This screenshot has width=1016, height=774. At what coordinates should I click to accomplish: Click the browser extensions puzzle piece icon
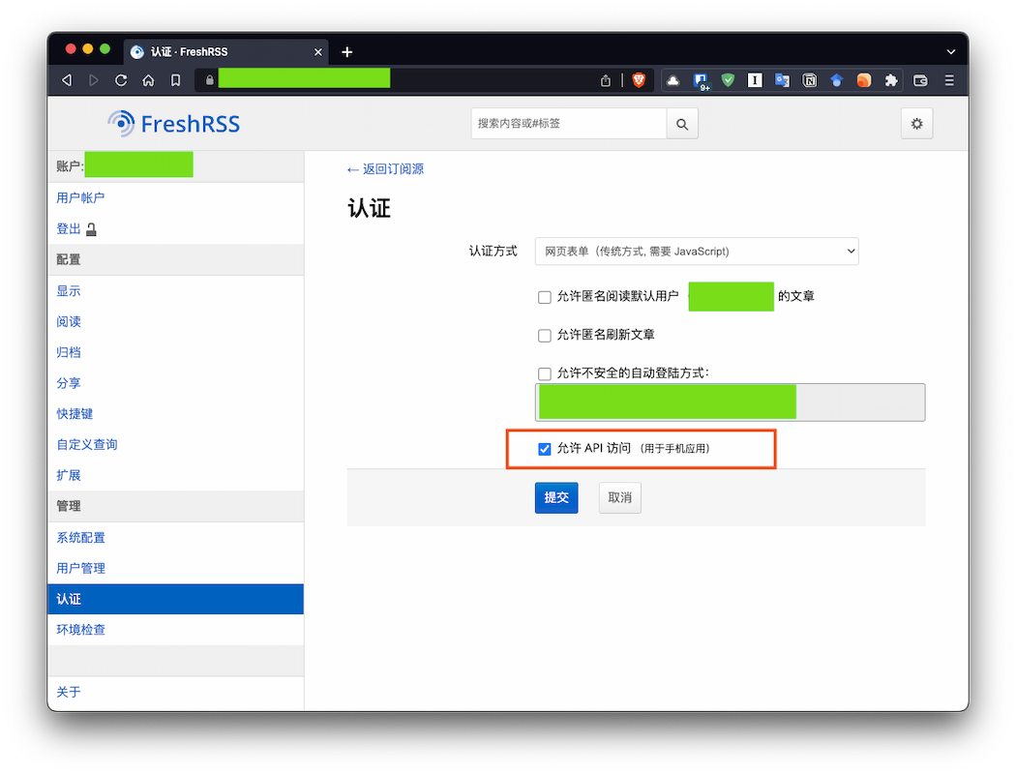[890, 80]
